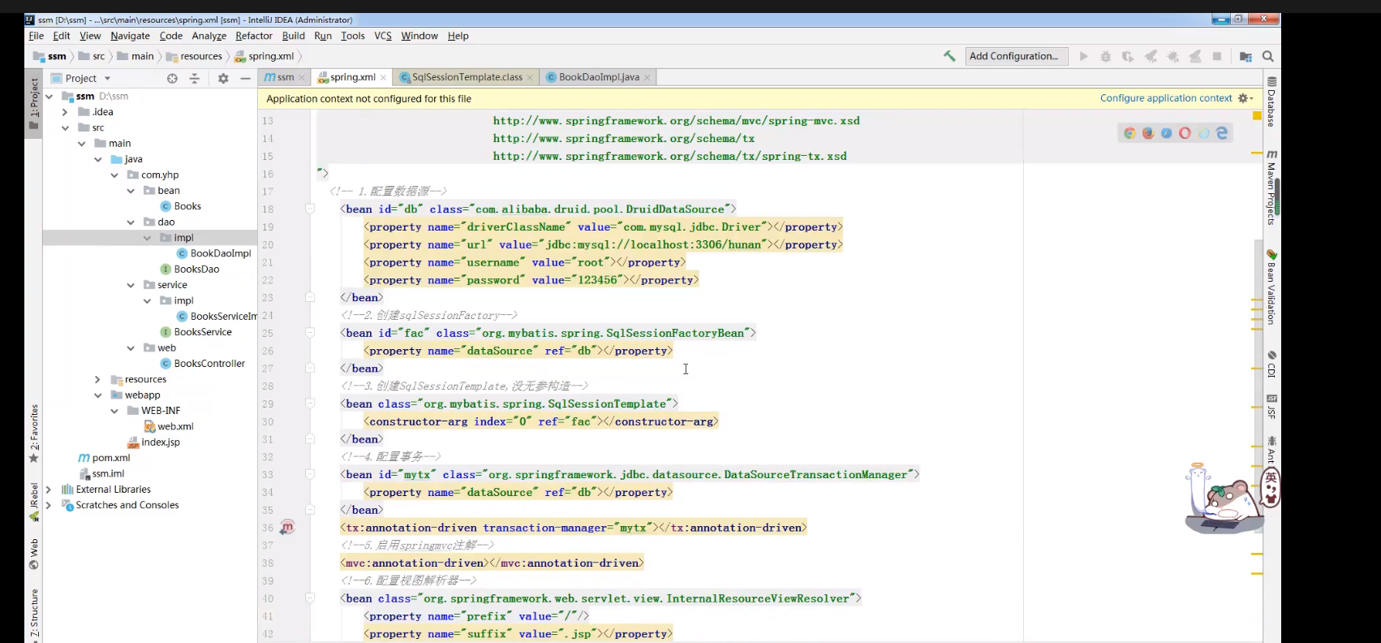The width and height of the screenshot is (1381, 643).
Task: Open the File menu
Action: point(37,36)
